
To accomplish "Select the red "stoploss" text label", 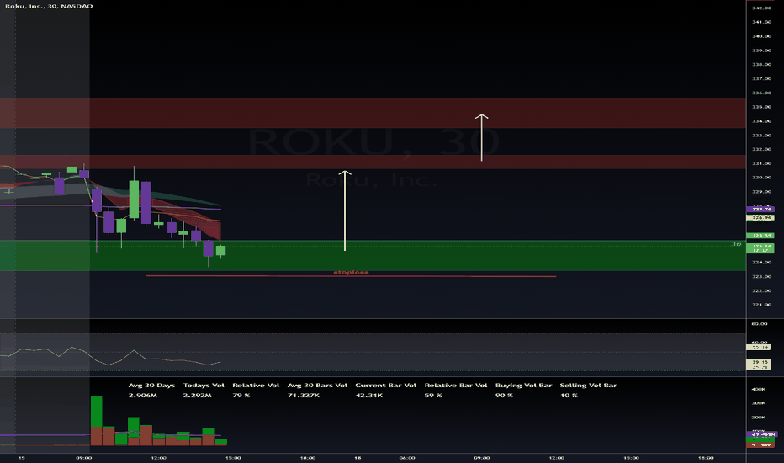I will coord(351,272).
